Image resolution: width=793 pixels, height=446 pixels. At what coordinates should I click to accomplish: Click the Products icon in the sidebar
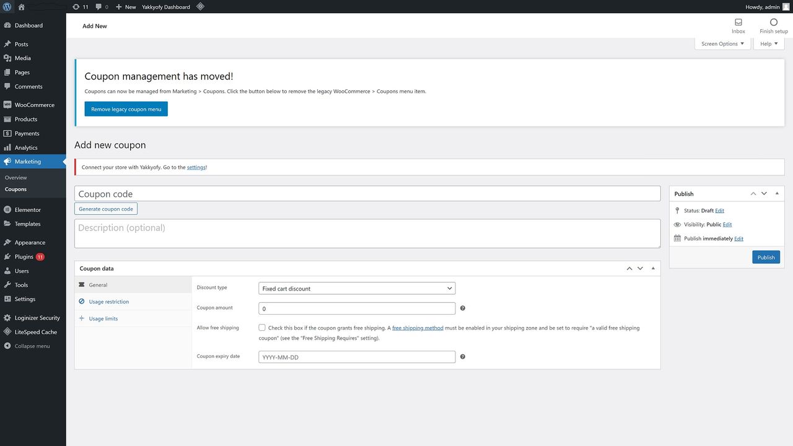click(7, 119)
